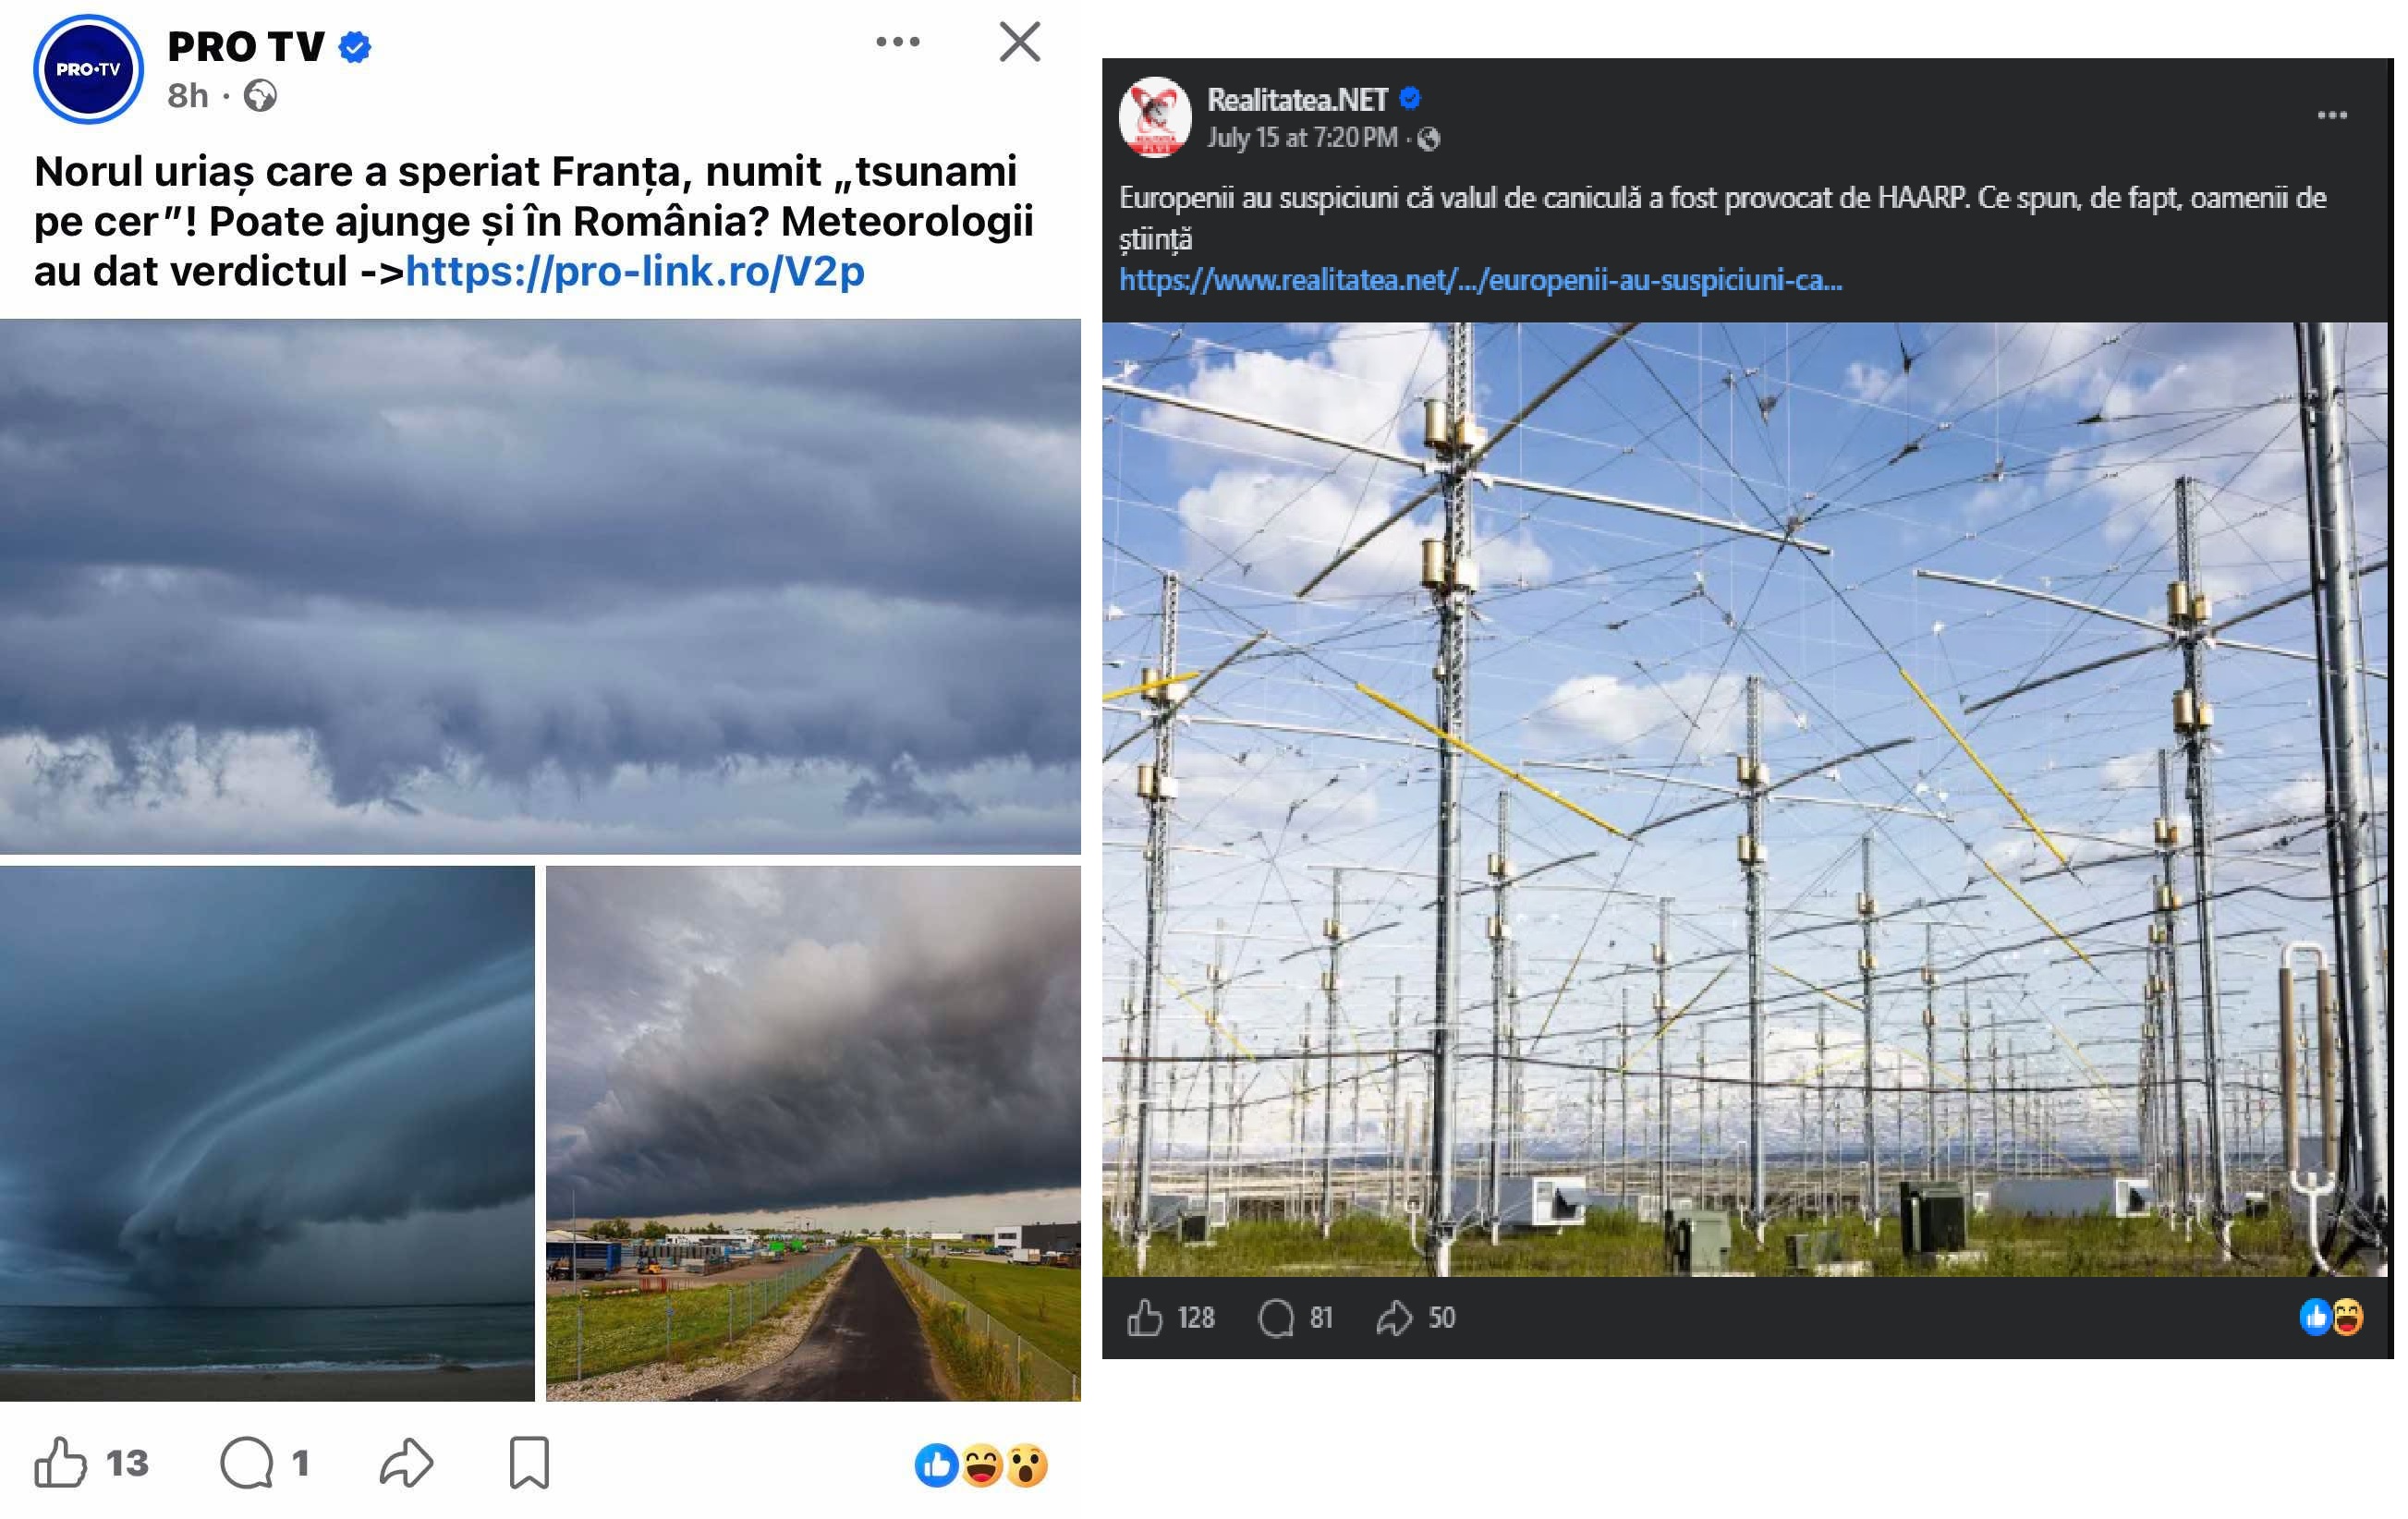Share the PRO TV post

coord(406,1463)
